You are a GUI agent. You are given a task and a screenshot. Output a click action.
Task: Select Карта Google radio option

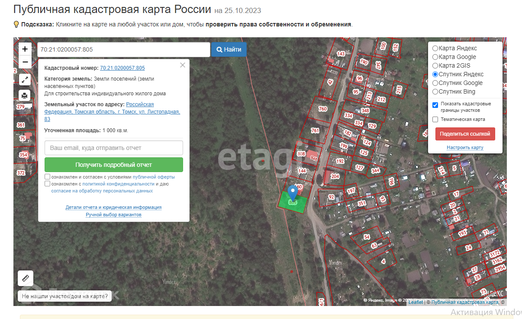[435, 57]
